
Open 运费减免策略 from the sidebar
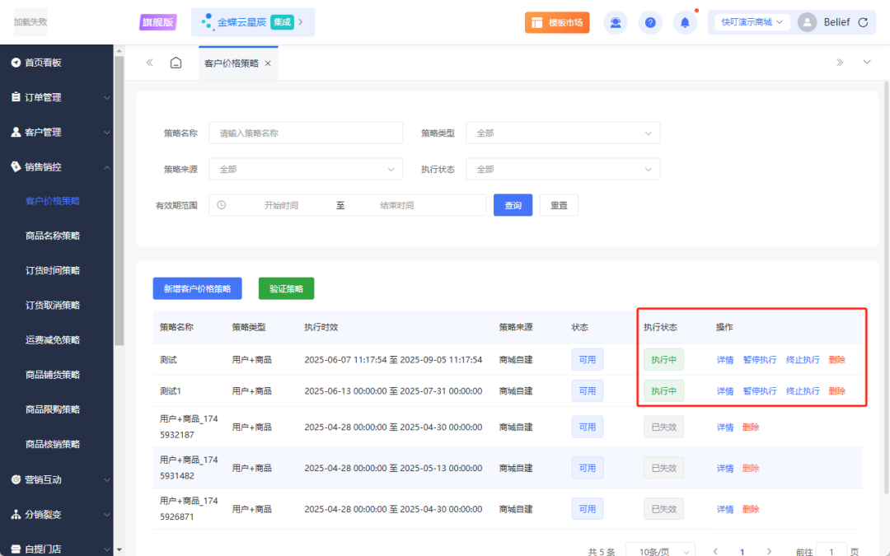coord(53,339)
